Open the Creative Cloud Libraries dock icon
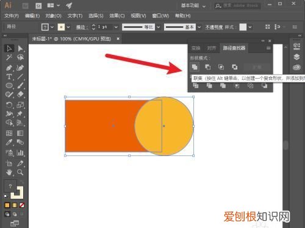305x228 pixels. [x=296, y=68]
